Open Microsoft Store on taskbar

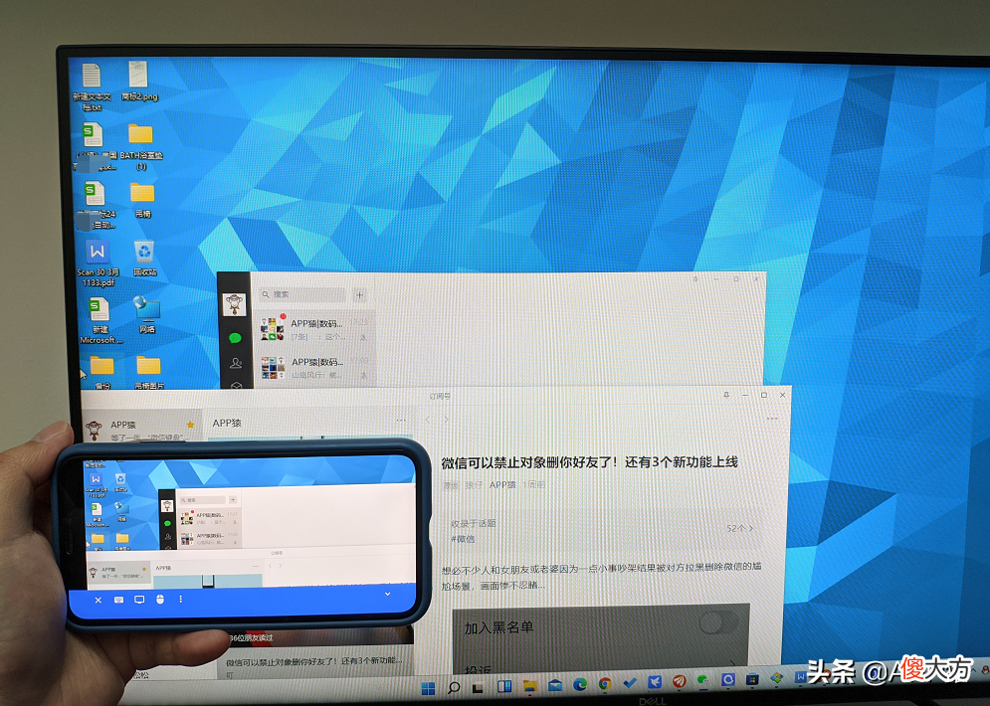click(x=752, y=679)
